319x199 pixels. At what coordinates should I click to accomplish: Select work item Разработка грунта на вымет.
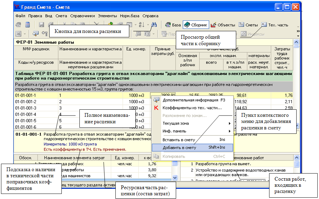223,164
